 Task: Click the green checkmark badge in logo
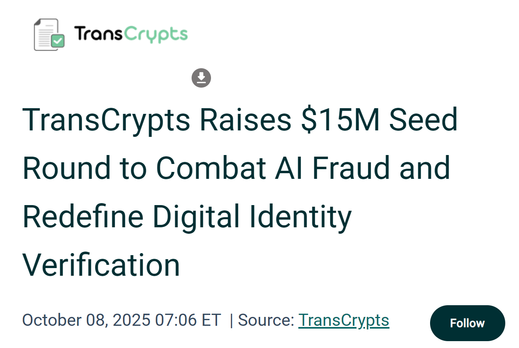(57, 41)
